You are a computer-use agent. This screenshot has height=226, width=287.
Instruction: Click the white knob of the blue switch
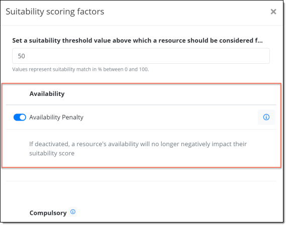click(23, 117)
